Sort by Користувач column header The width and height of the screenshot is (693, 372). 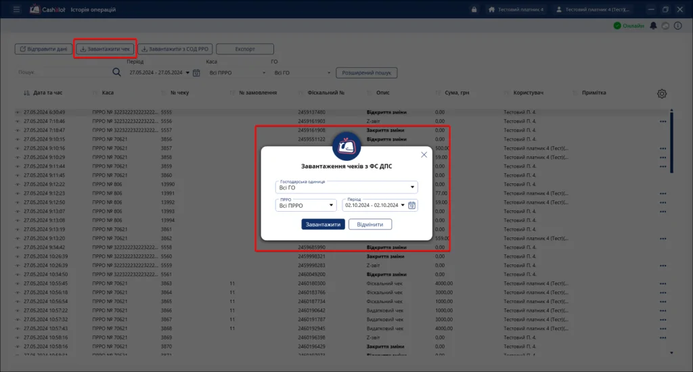[528, 93]
